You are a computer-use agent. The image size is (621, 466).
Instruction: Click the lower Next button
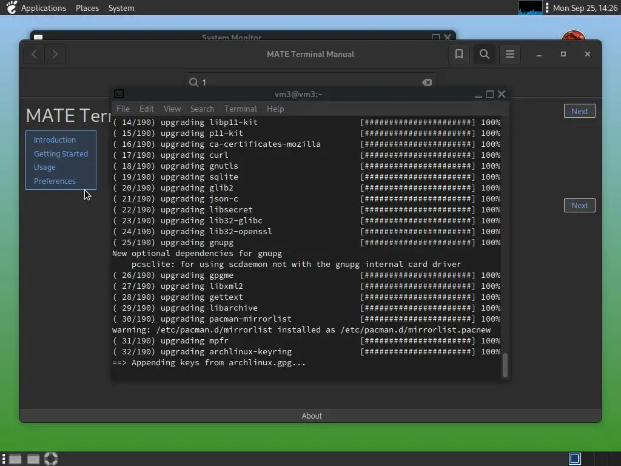pyautogui.click(x=579, y=205)
